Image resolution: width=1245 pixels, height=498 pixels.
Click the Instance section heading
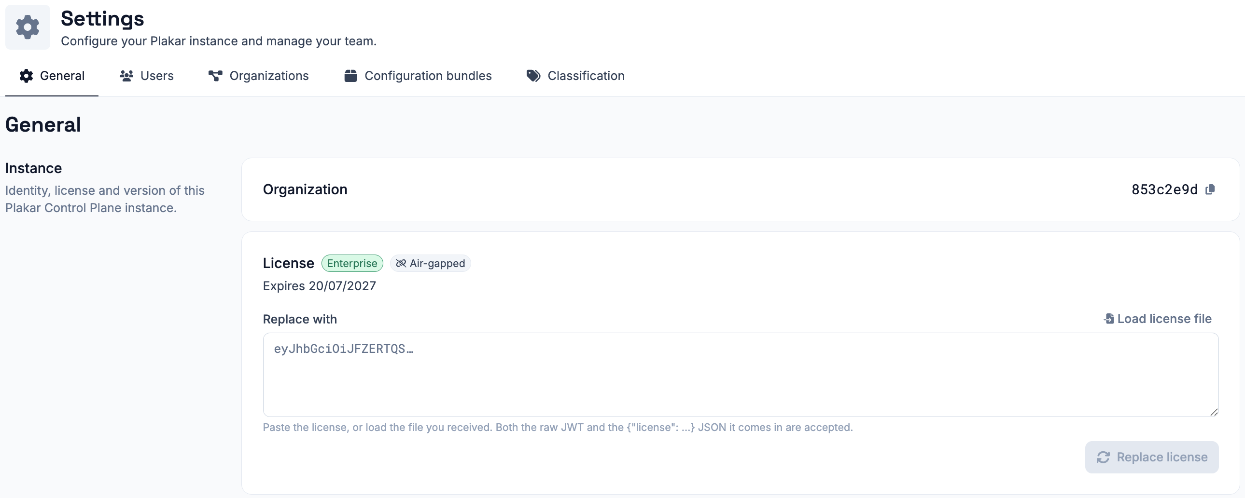pos(33,168)
